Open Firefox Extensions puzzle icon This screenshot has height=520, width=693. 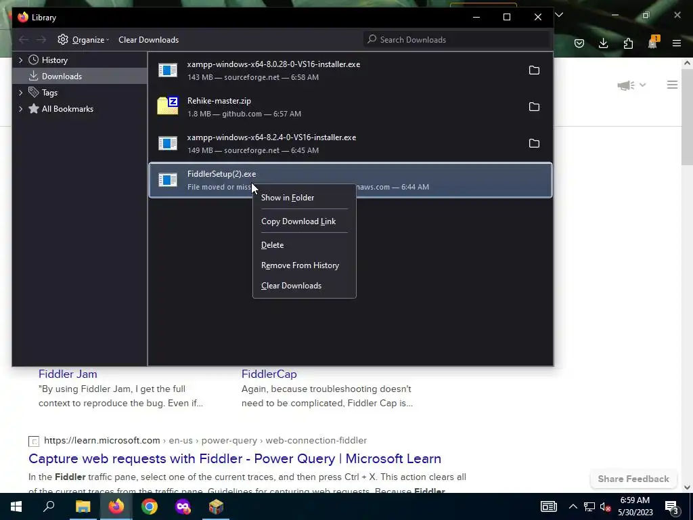click(628, 43)
